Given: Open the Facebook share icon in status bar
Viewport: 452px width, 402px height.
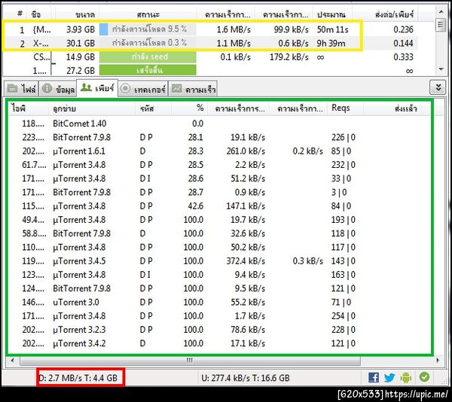Looking at the screenshot, I should click(x=374, y=377).
